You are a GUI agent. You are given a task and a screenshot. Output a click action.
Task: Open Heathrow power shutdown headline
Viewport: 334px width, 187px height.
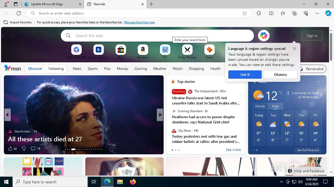204,119
